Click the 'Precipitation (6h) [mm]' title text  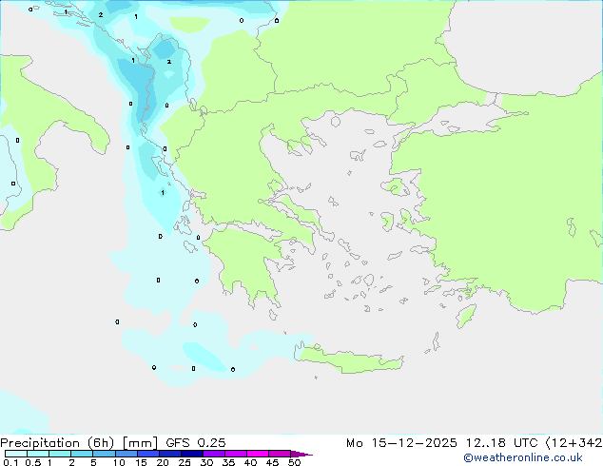point(79,443)
